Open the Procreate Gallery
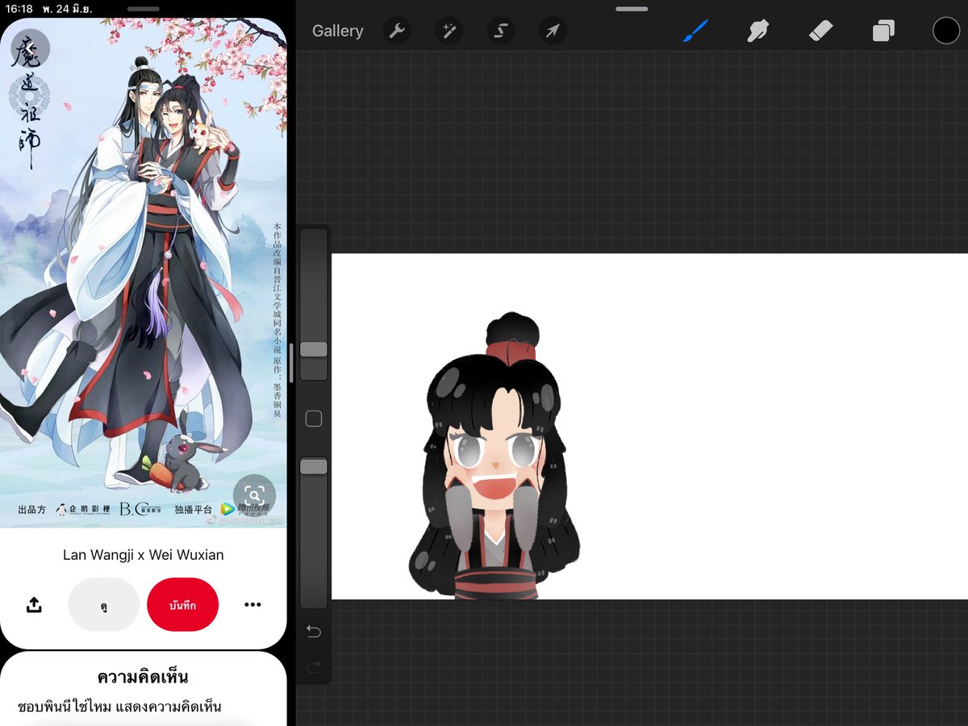Viewport: 968px width, 726px height. (337, 31)
